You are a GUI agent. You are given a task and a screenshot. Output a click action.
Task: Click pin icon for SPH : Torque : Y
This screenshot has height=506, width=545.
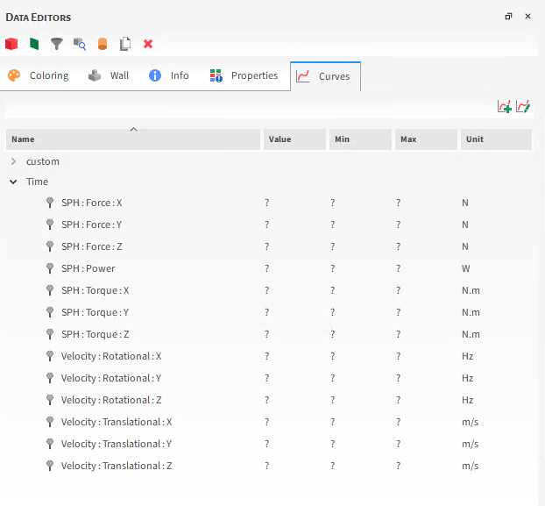pos(50,312)
